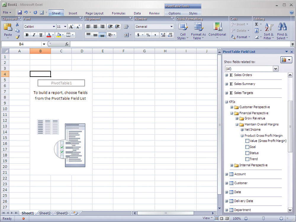
Task: Switch to the Insert ribbon tab
Action: [x=73, y=13]
